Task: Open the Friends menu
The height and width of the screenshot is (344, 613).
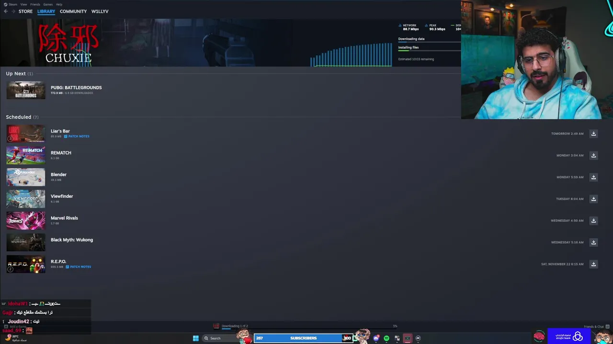Action: (35, 4)
